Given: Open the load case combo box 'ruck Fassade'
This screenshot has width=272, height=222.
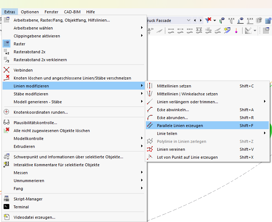Looking at the screenshot, I should tap(169, 21).
